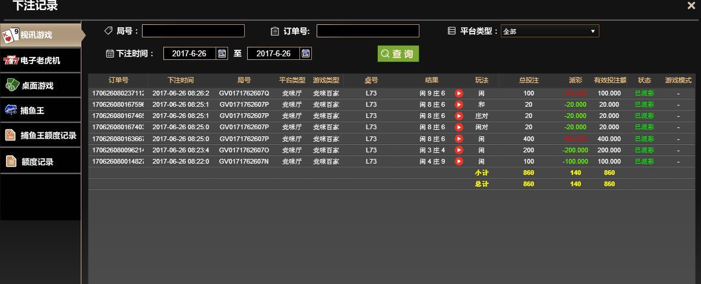Play replay for round GV0171762607N

459,161
